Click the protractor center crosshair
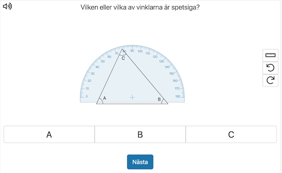This screenshot has width=282, height=173. [x=132, y=97]
